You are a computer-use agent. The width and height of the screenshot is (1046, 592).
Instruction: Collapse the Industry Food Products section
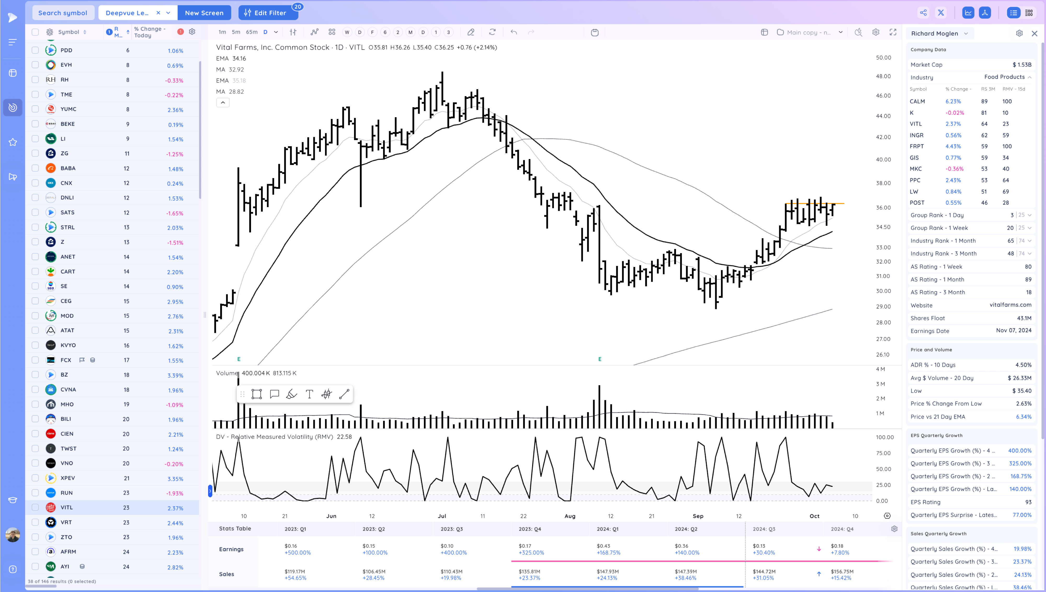tap(1030, 77)
